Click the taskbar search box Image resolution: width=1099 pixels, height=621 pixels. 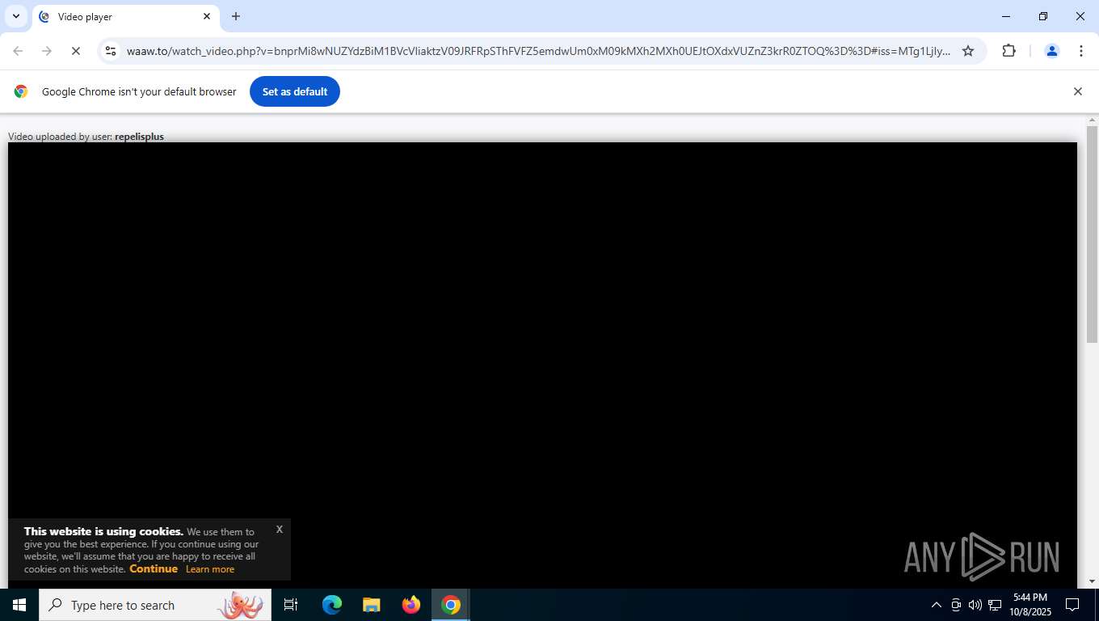coord(155,605)
